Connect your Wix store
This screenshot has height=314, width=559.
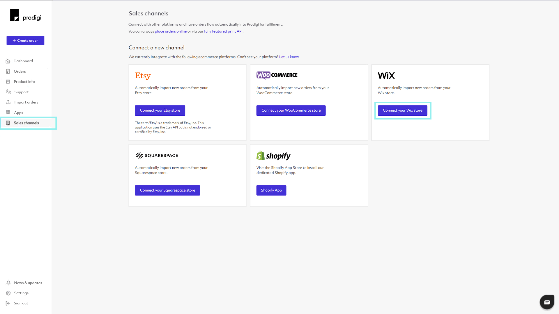[403, 110]
